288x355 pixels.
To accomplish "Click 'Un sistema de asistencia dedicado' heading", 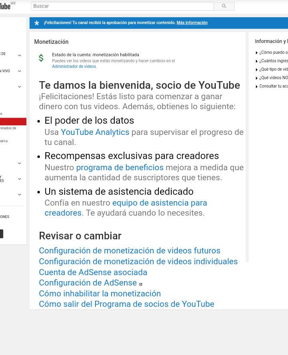I will click(x=119, y=192).
